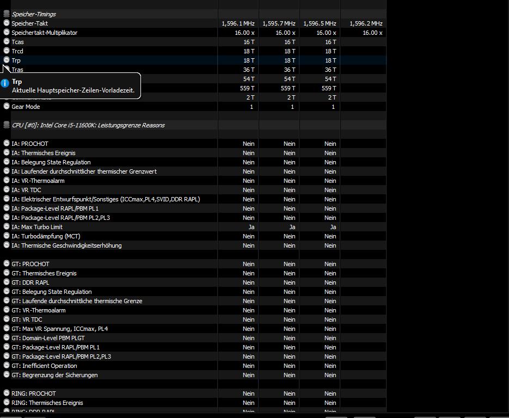Viewport: 509px width, 418px height.
Task: Click the RING: PROCHOT sensor icon
Action: [7, 392]
